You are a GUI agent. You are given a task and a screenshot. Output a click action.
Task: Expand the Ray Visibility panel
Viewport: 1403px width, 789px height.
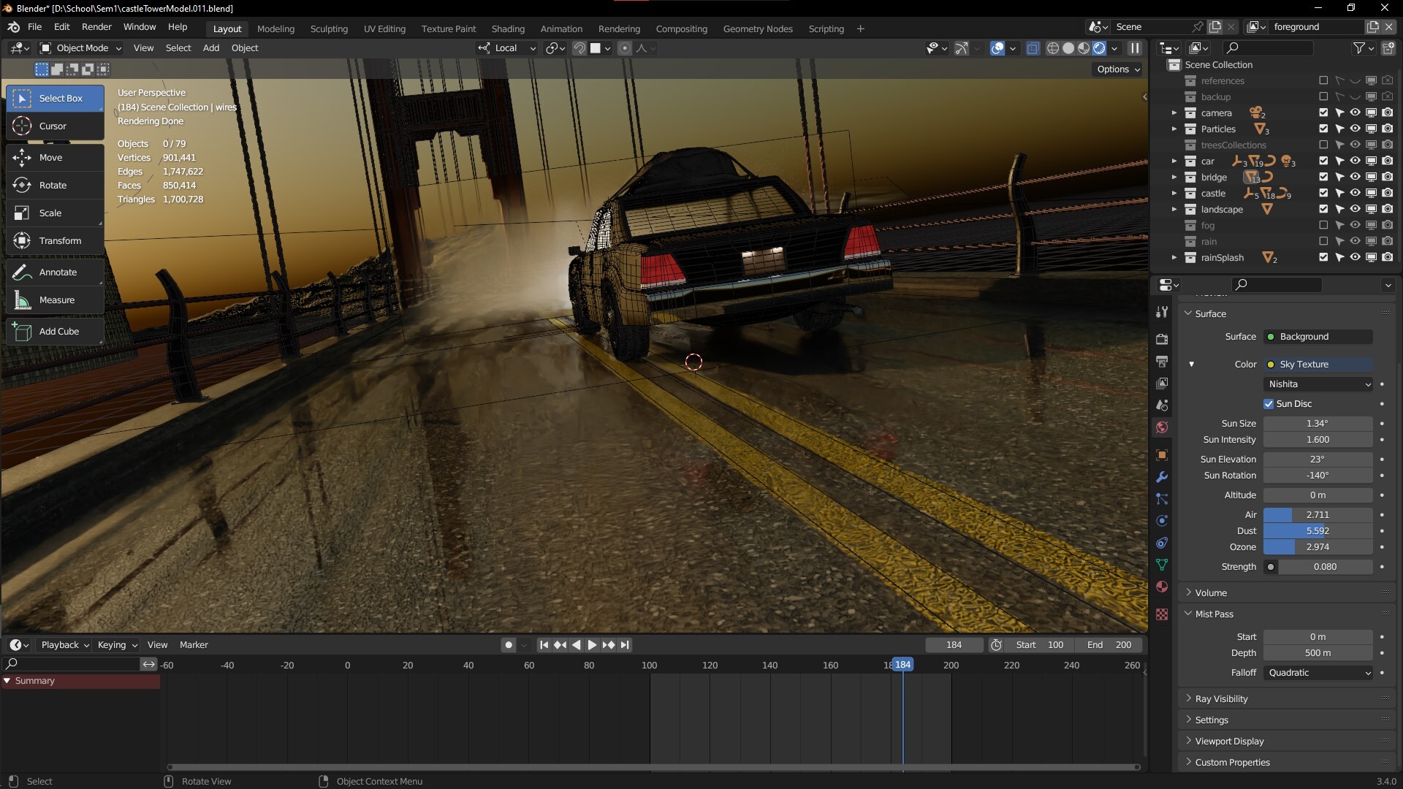coord(1221,699)
